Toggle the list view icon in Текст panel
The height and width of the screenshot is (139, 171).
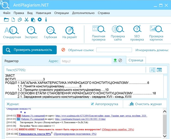159,70
